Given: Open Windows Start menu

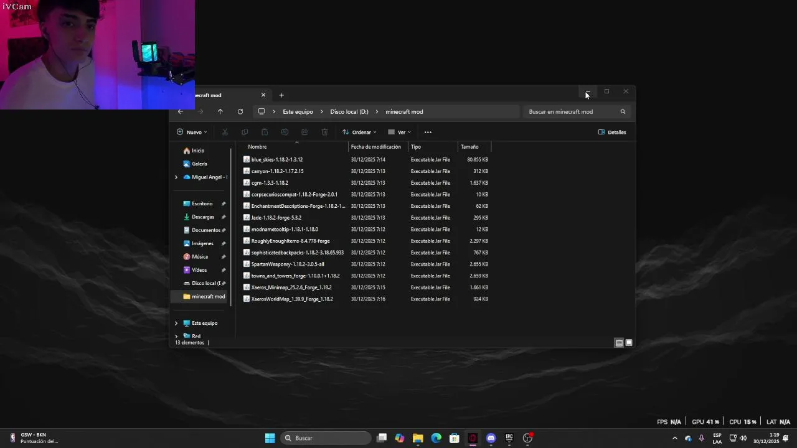Looking at the screenshot, I should (270, 438).
